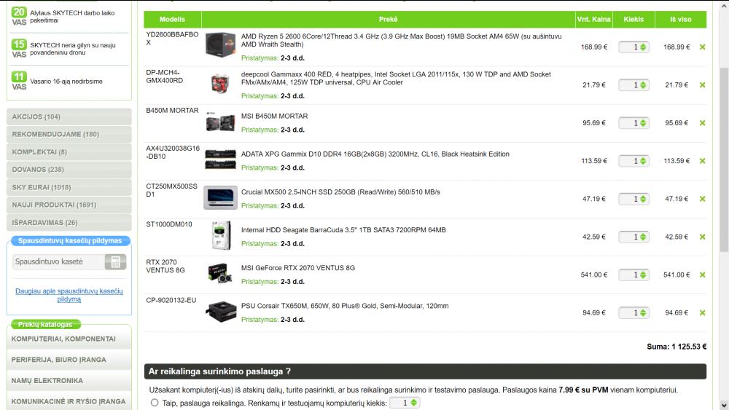Remove PSU Corsair TX650M from cart
729x410 pixels.
point(702,313)
